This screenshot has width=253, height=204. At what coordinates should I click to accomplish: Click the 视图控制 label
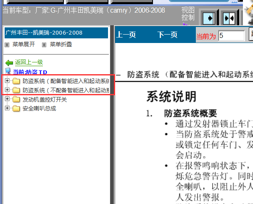coord(188,14)
